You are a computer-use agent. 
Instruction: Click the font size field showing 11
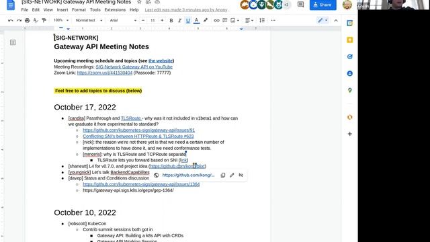153,20
